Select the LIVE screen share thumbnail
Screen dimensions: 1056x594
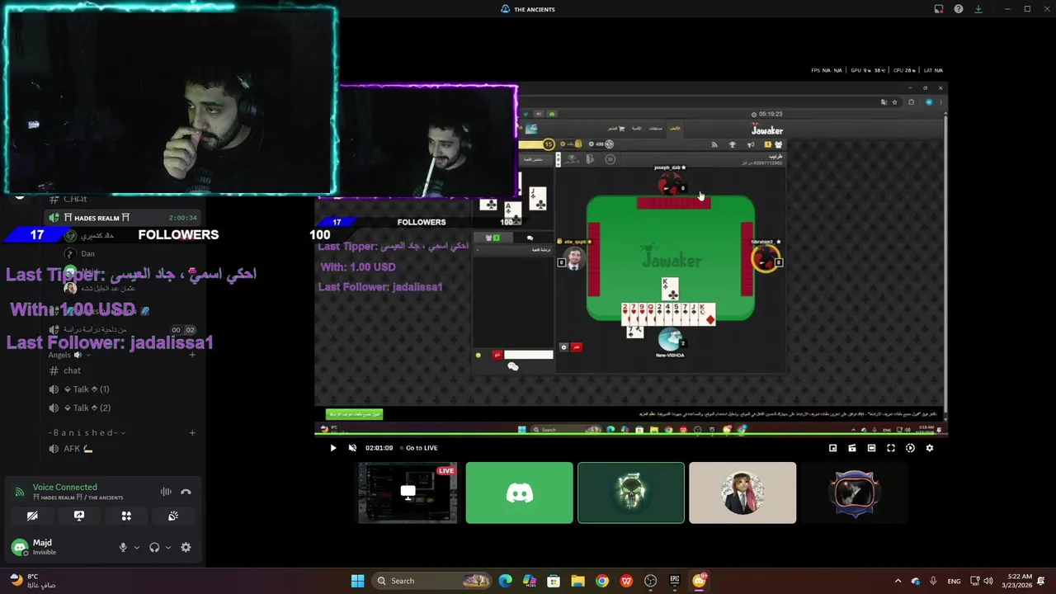408,493
